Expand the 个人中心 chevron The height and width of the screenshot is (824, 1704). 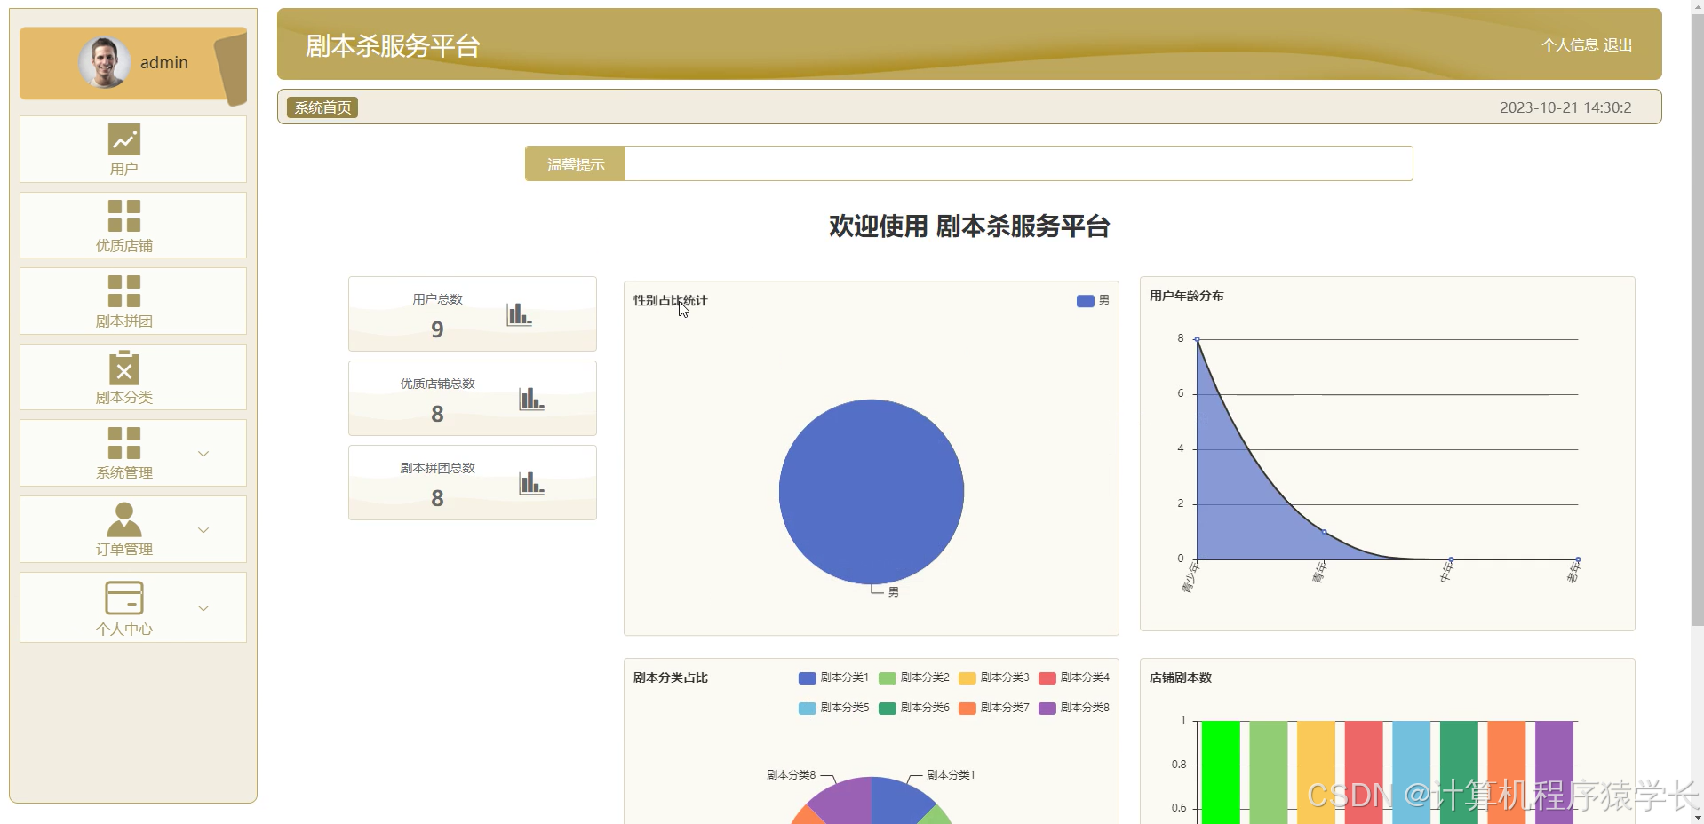coord(203,608)
